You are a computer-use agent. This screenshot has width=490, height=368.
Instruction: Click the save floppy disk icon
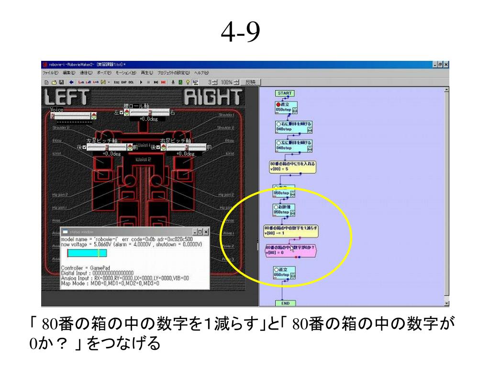pyautogui.click(x=61, y=82)
